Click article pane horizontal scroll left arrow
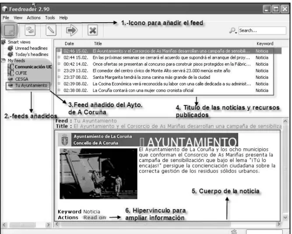The image size is (292, 234). click(57, 224)
